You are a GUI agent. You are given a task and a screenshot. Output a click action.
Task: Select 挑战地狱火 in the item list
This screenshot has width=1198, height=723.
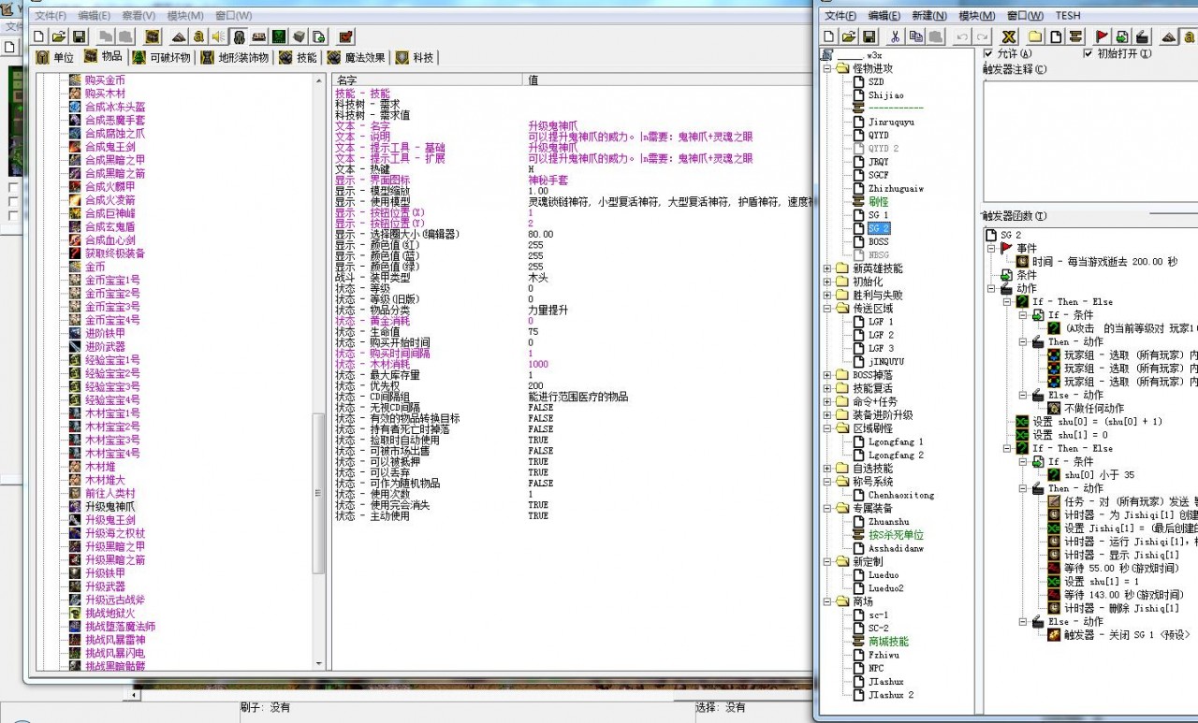point(110,613)
